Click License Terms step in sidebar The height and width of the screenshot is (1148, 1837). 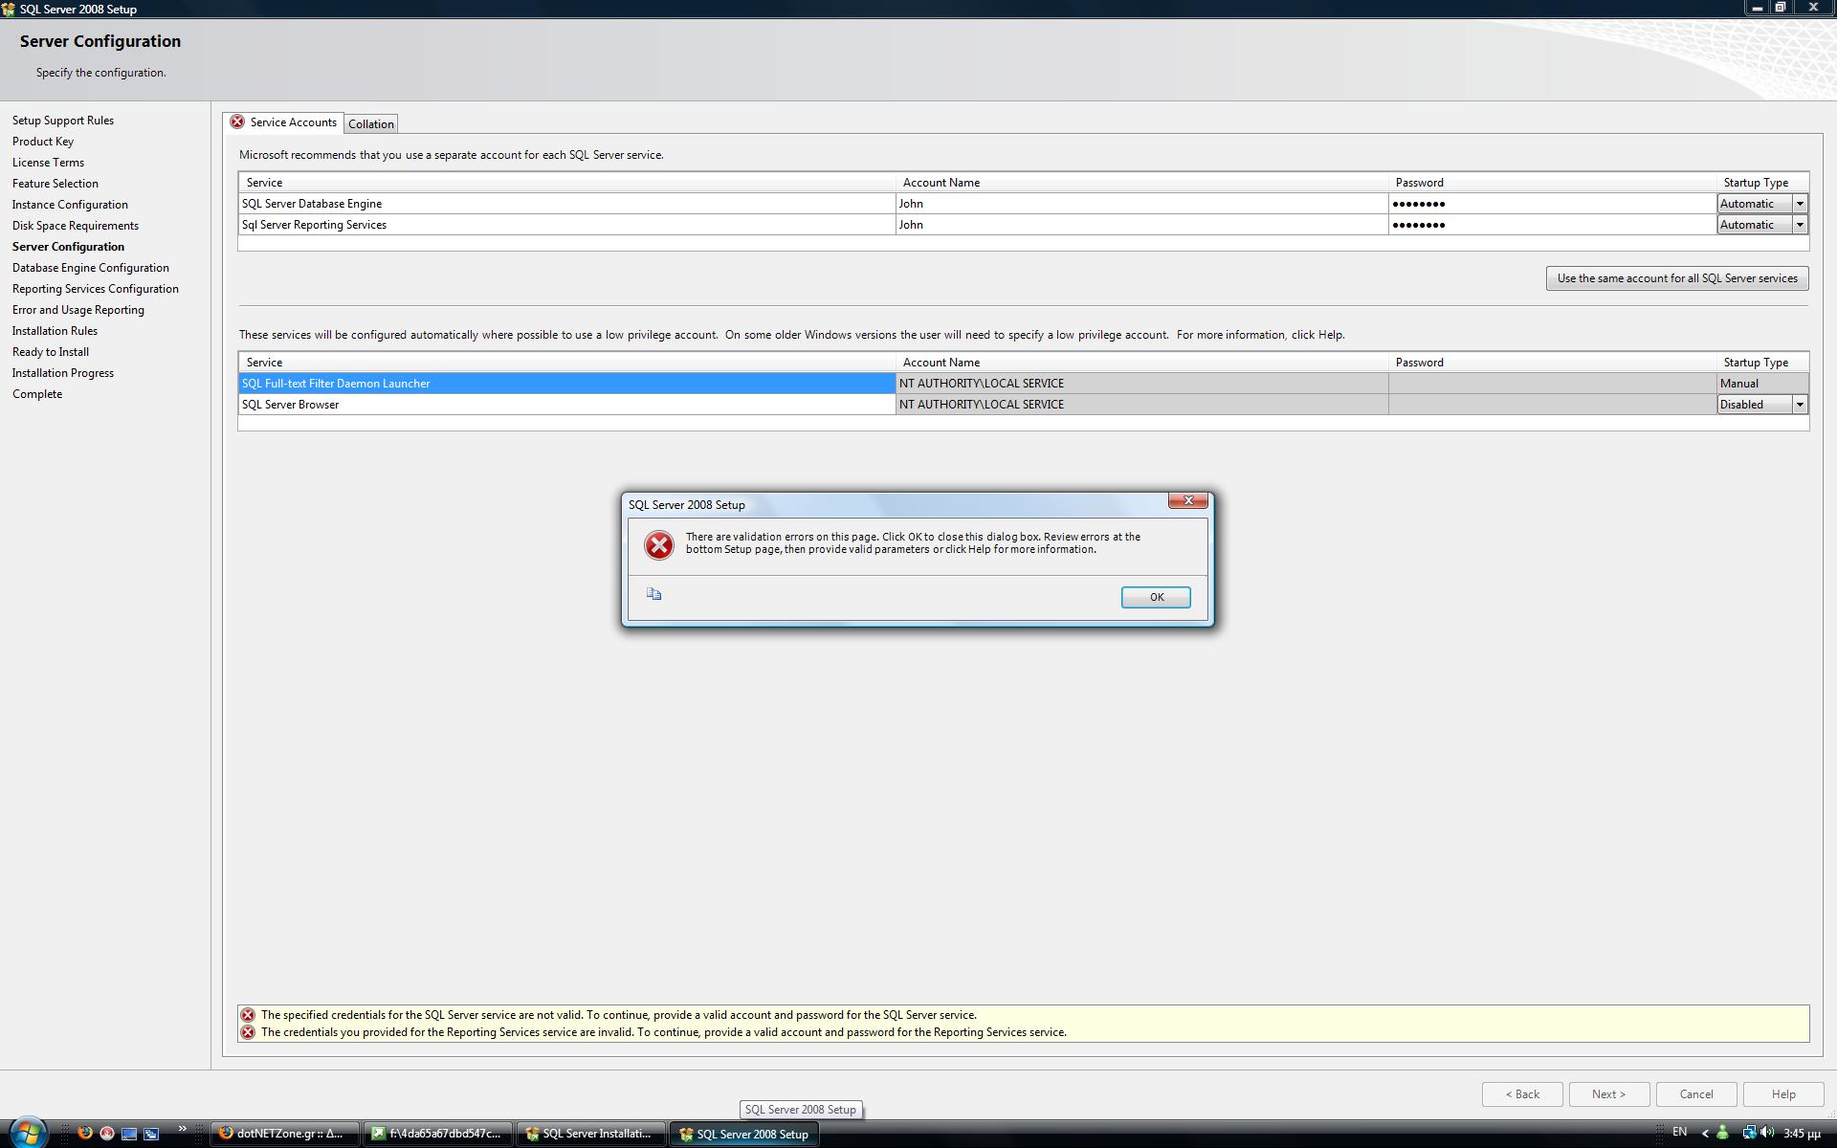(x=48, y=163)
